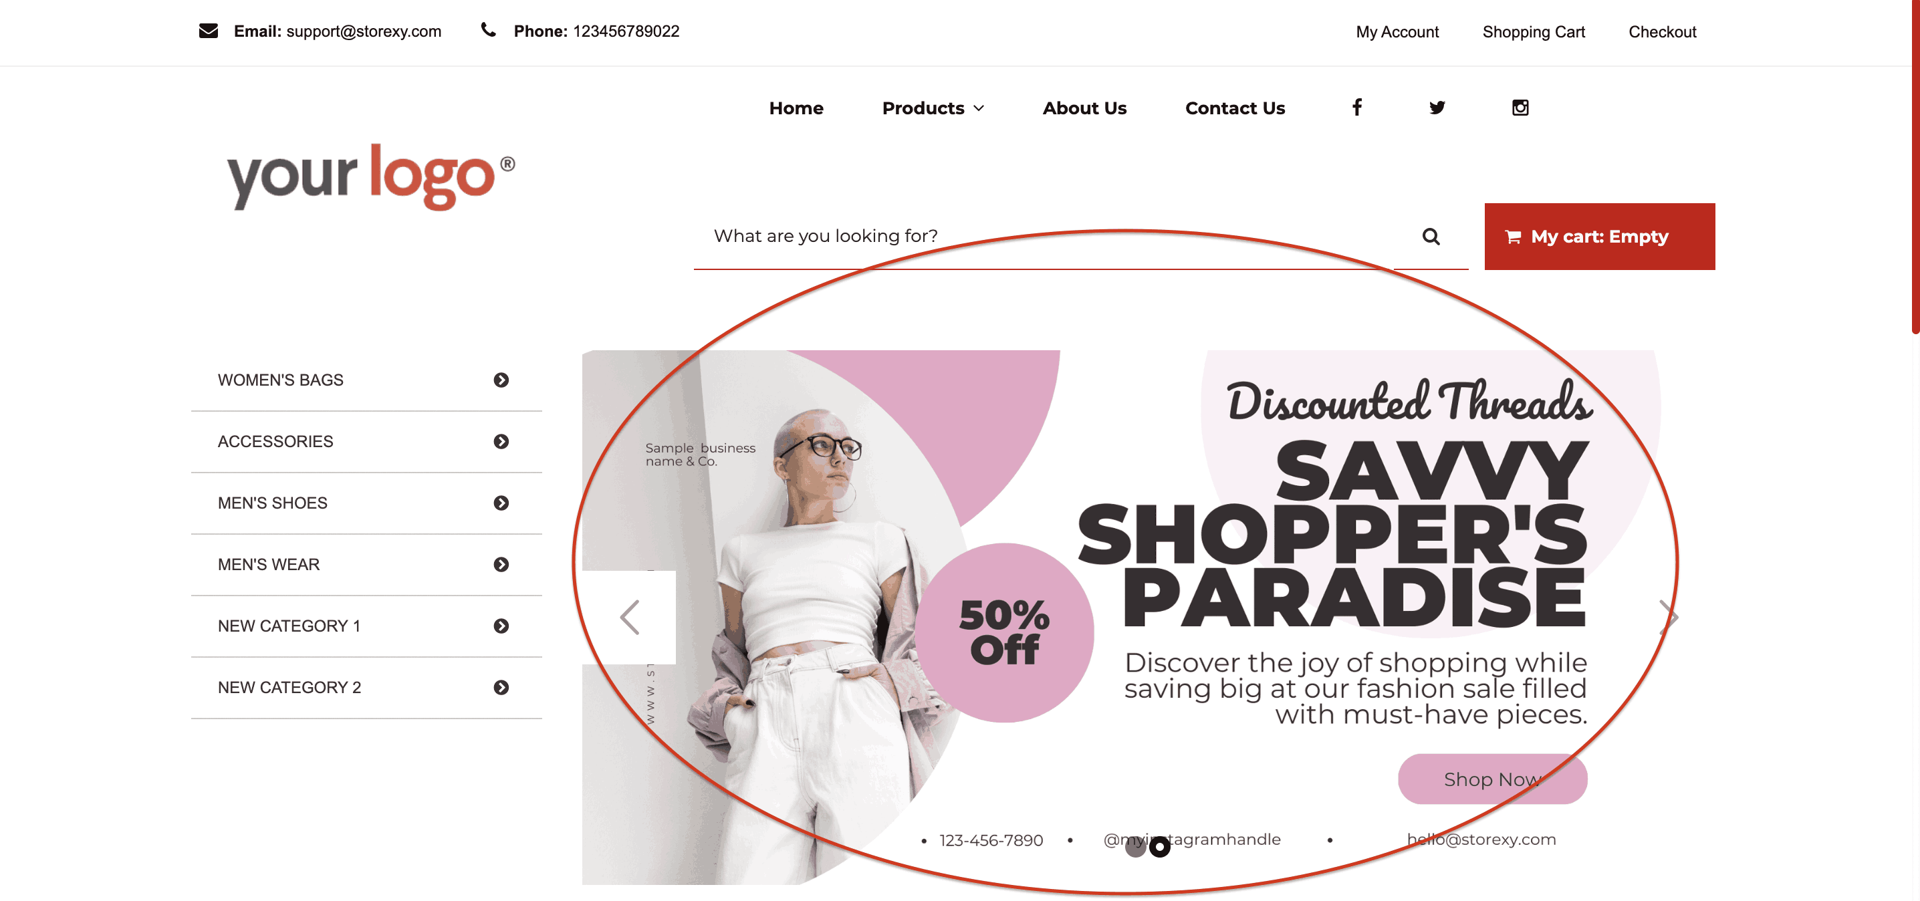The image size is (1920, 901).
Task: Focus the product search field
Action: 1044,236
